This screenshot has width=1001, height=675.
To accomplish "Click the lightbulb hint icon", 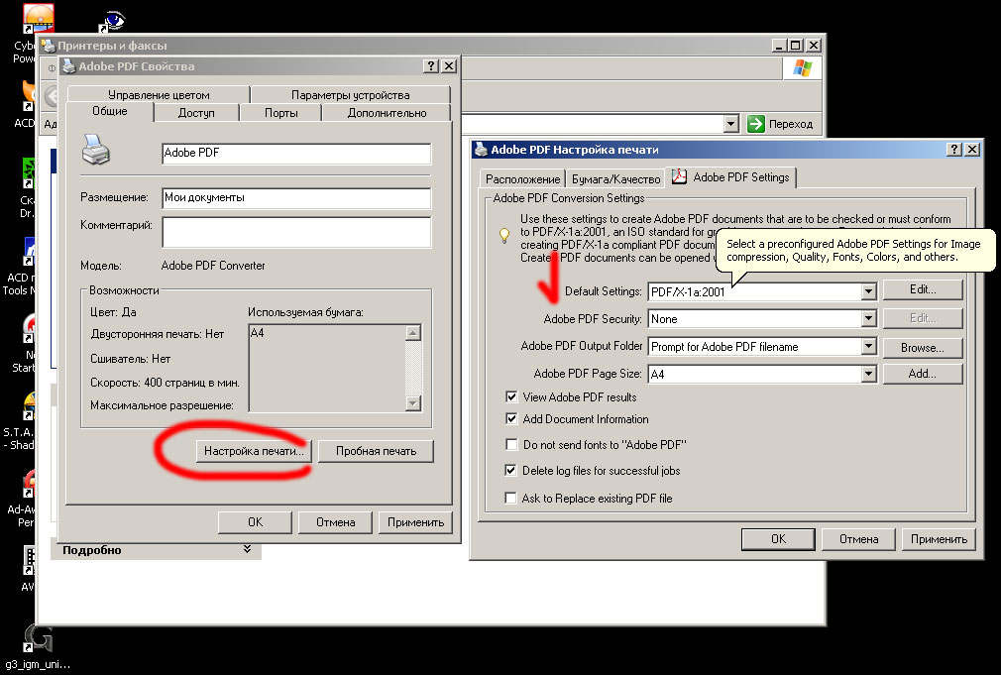I will pyautogui.click(x=504, y=236).
